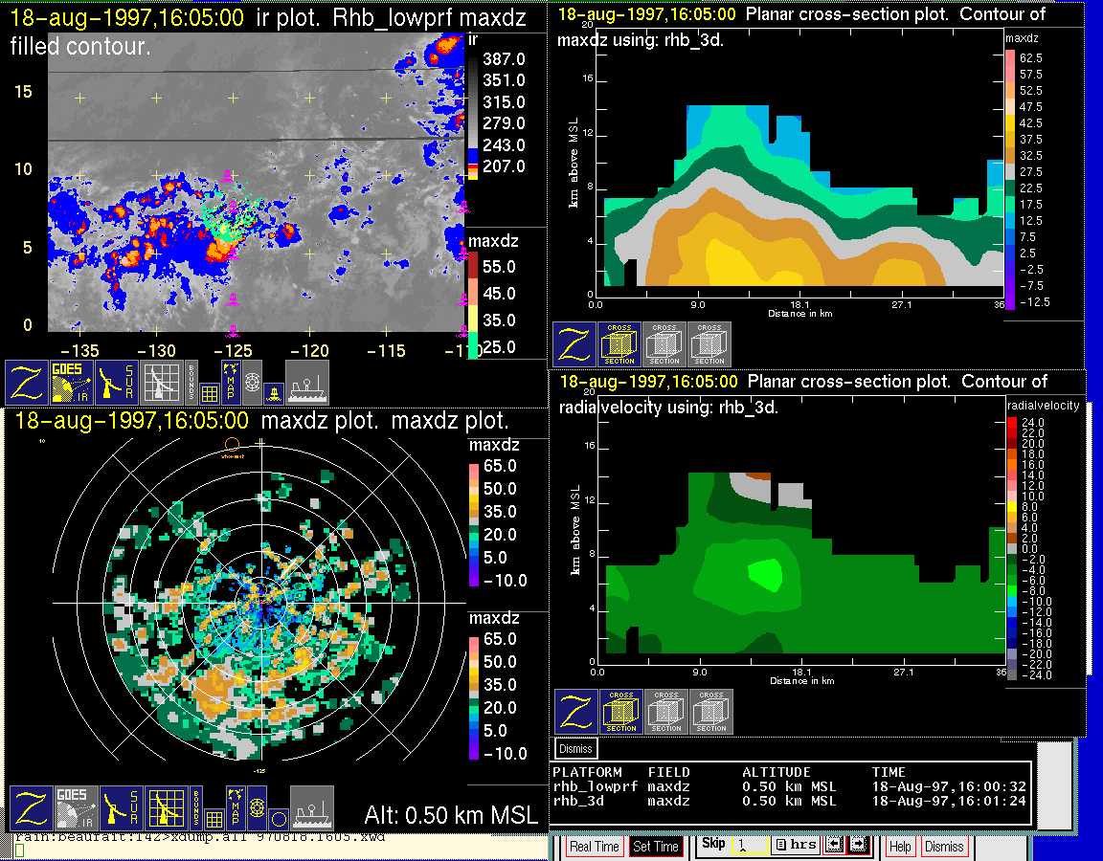Enable Real Time mode

594,847
